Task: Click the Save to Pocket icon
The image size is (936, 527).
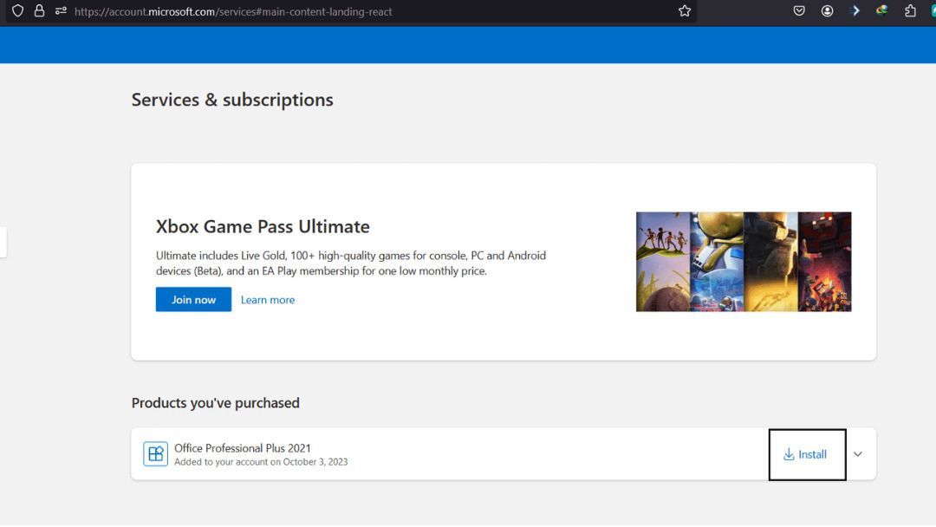Action: point(799,10)
